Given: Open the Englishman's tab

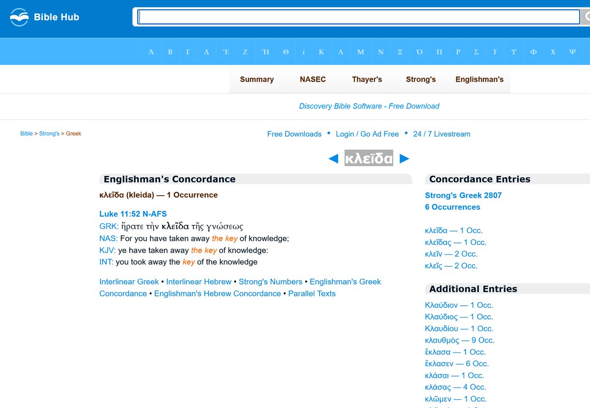Looking at the screenshot, I should pos(479,79).
